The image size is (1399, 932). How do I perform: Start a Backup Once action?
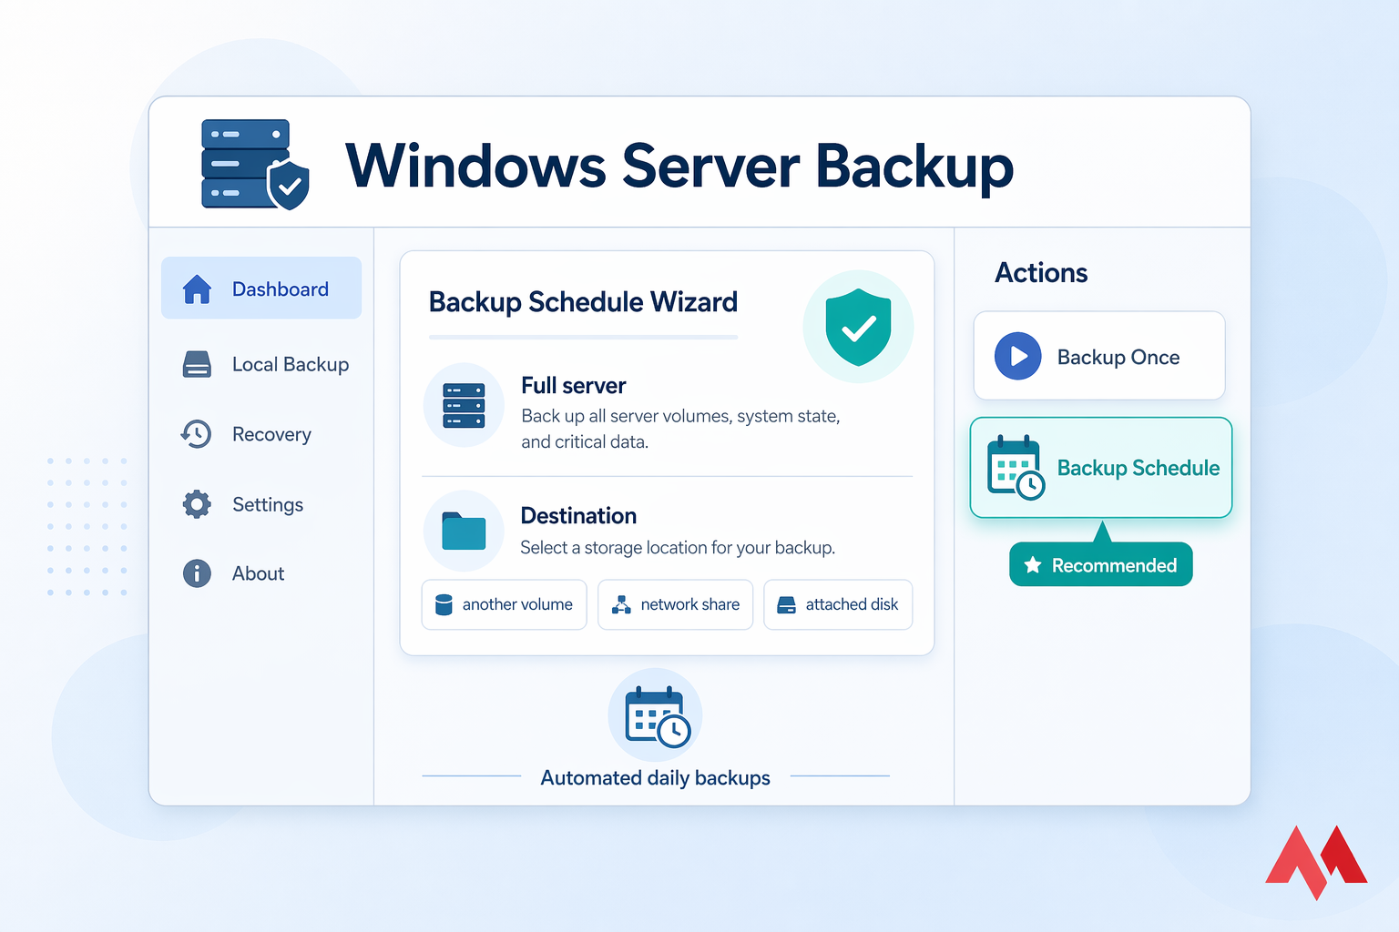pos(1098,356)
